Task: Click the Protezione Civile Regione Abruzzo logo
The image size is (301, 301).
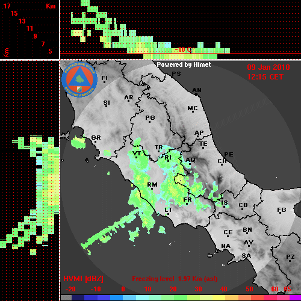Action: pyautogui.click(x=79, y=79)
